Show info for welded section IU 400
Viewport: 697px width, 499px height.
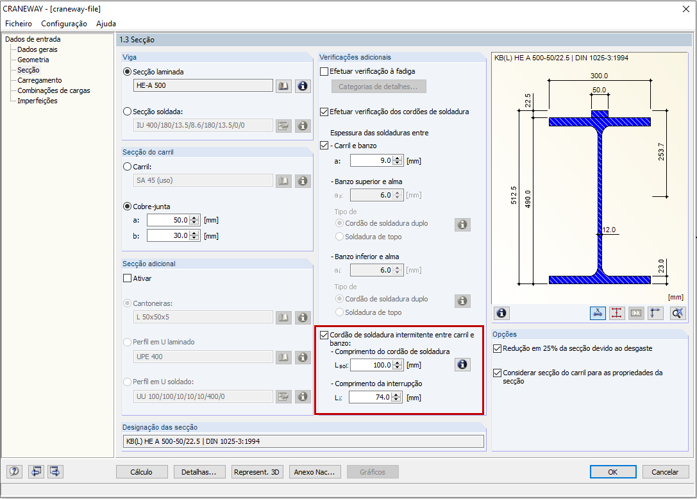click(x=303, y=126)
